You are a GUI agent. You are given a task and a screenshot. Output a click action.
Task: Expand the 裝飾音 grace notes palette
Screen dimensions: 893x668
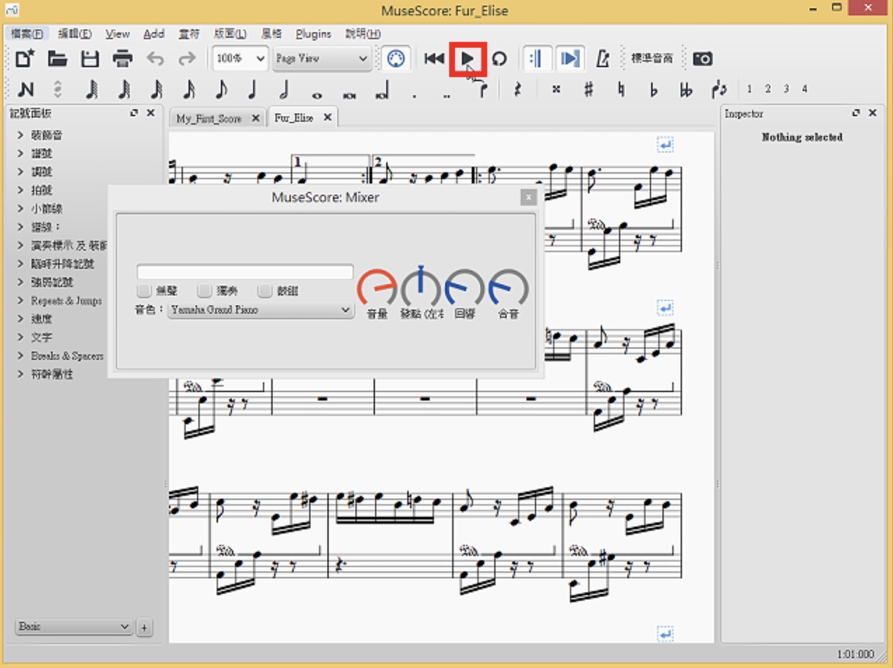pos(21,135)
